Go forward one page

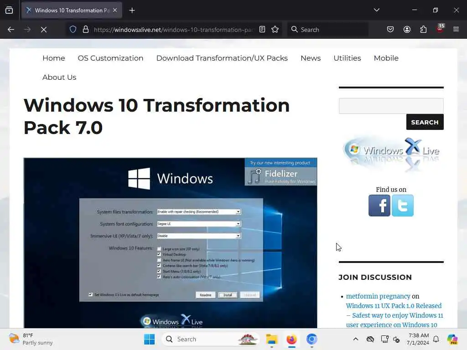pos(27,30)
